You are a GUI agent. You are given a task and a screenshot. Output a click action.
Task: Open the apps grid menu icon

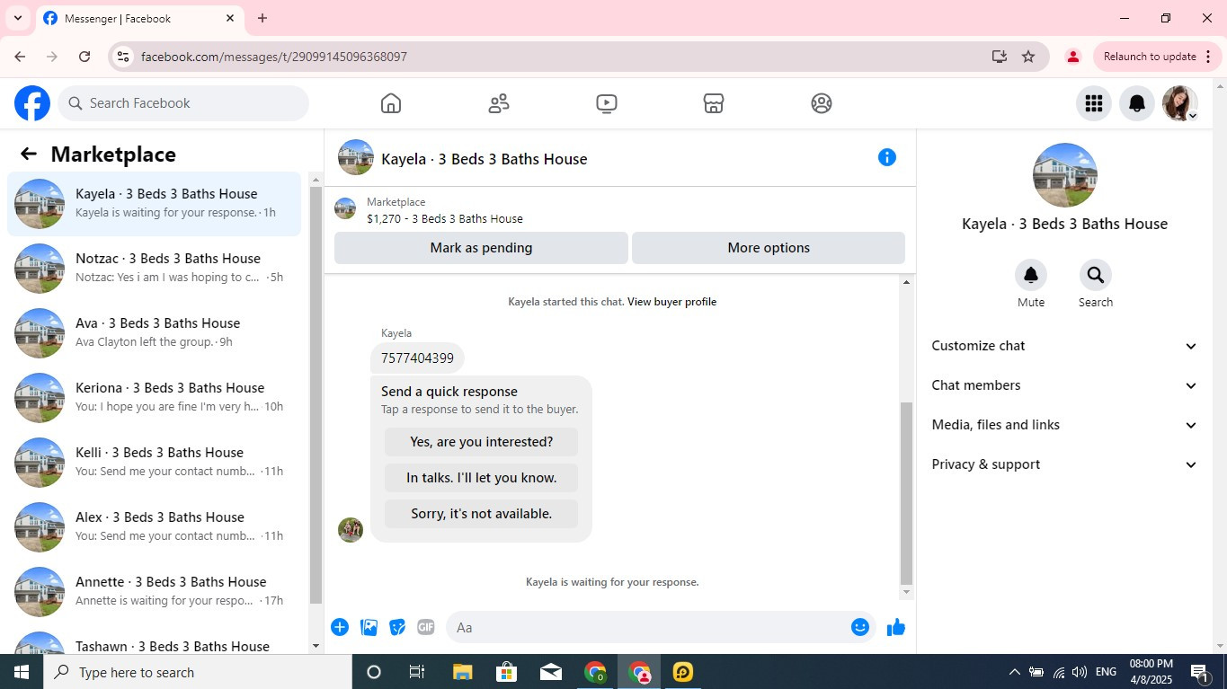coord(1094,103)
